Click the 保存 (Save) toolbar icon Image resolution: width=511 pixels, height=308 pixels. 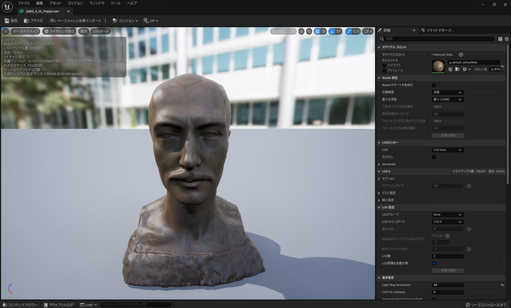coord(6,20)
